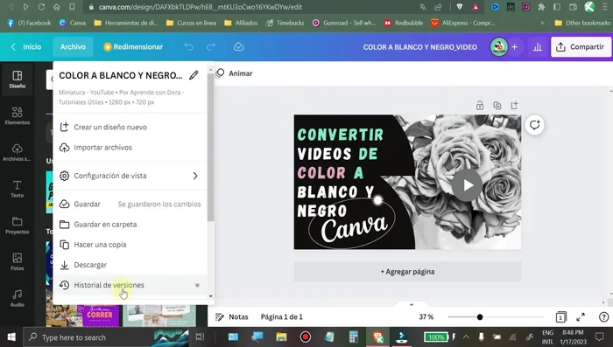Open the Elementos sidebar panel

coord(18,116)
